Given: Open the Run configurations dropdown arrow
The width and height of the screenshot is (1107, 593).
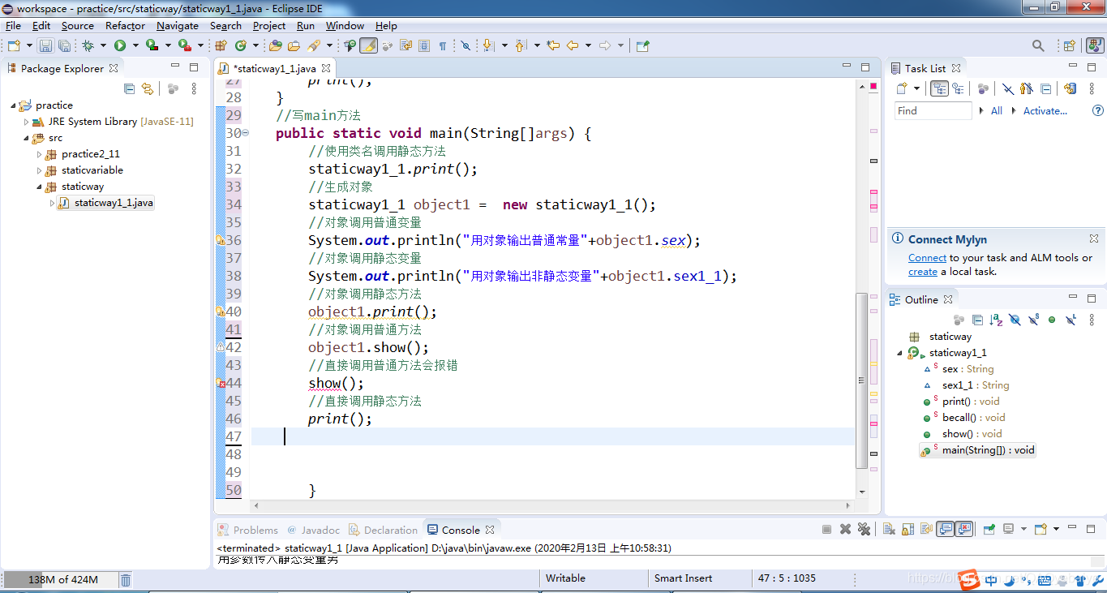Looking at the screenshot, I should 135,46.
